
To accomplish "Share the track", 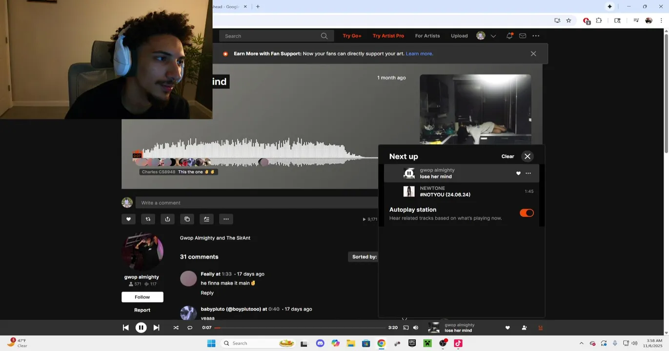I will (167, 219).
